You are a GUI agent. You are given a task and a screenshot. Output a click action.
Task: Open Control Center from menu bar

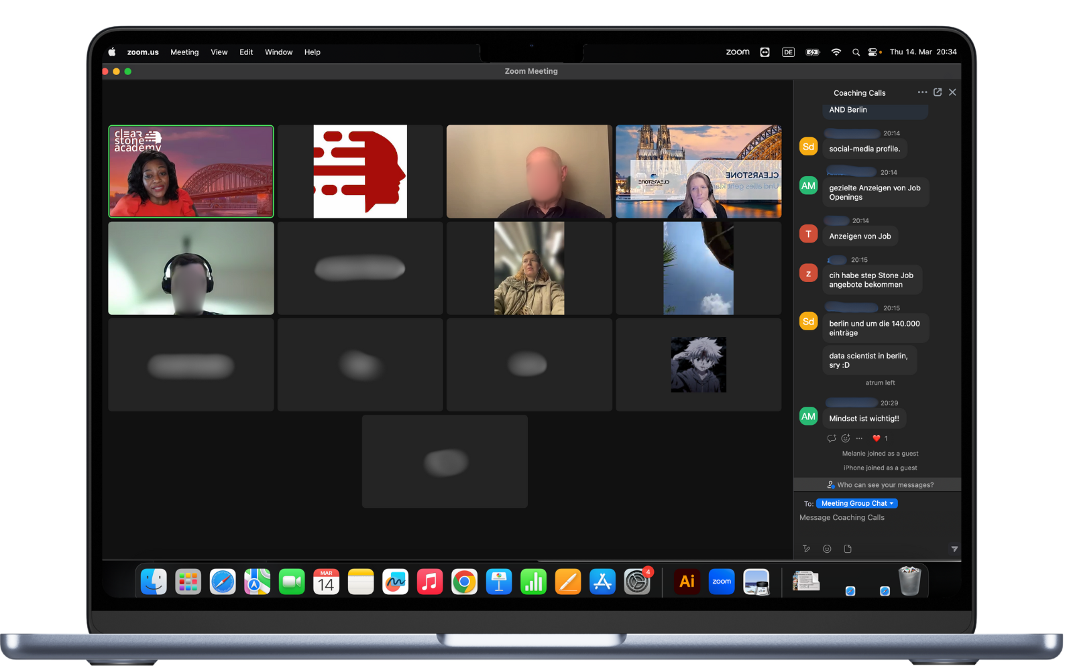click(874, 52)
